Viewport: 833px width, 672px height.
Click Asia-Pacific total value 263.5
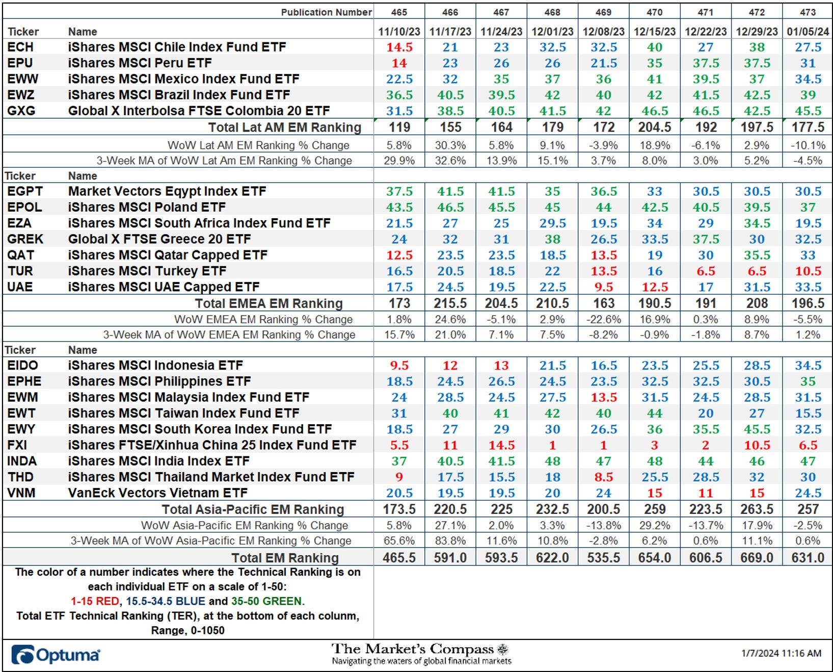(x=757, y=509)
